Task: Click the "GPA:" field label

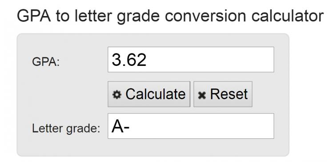Action: (46, 62)
